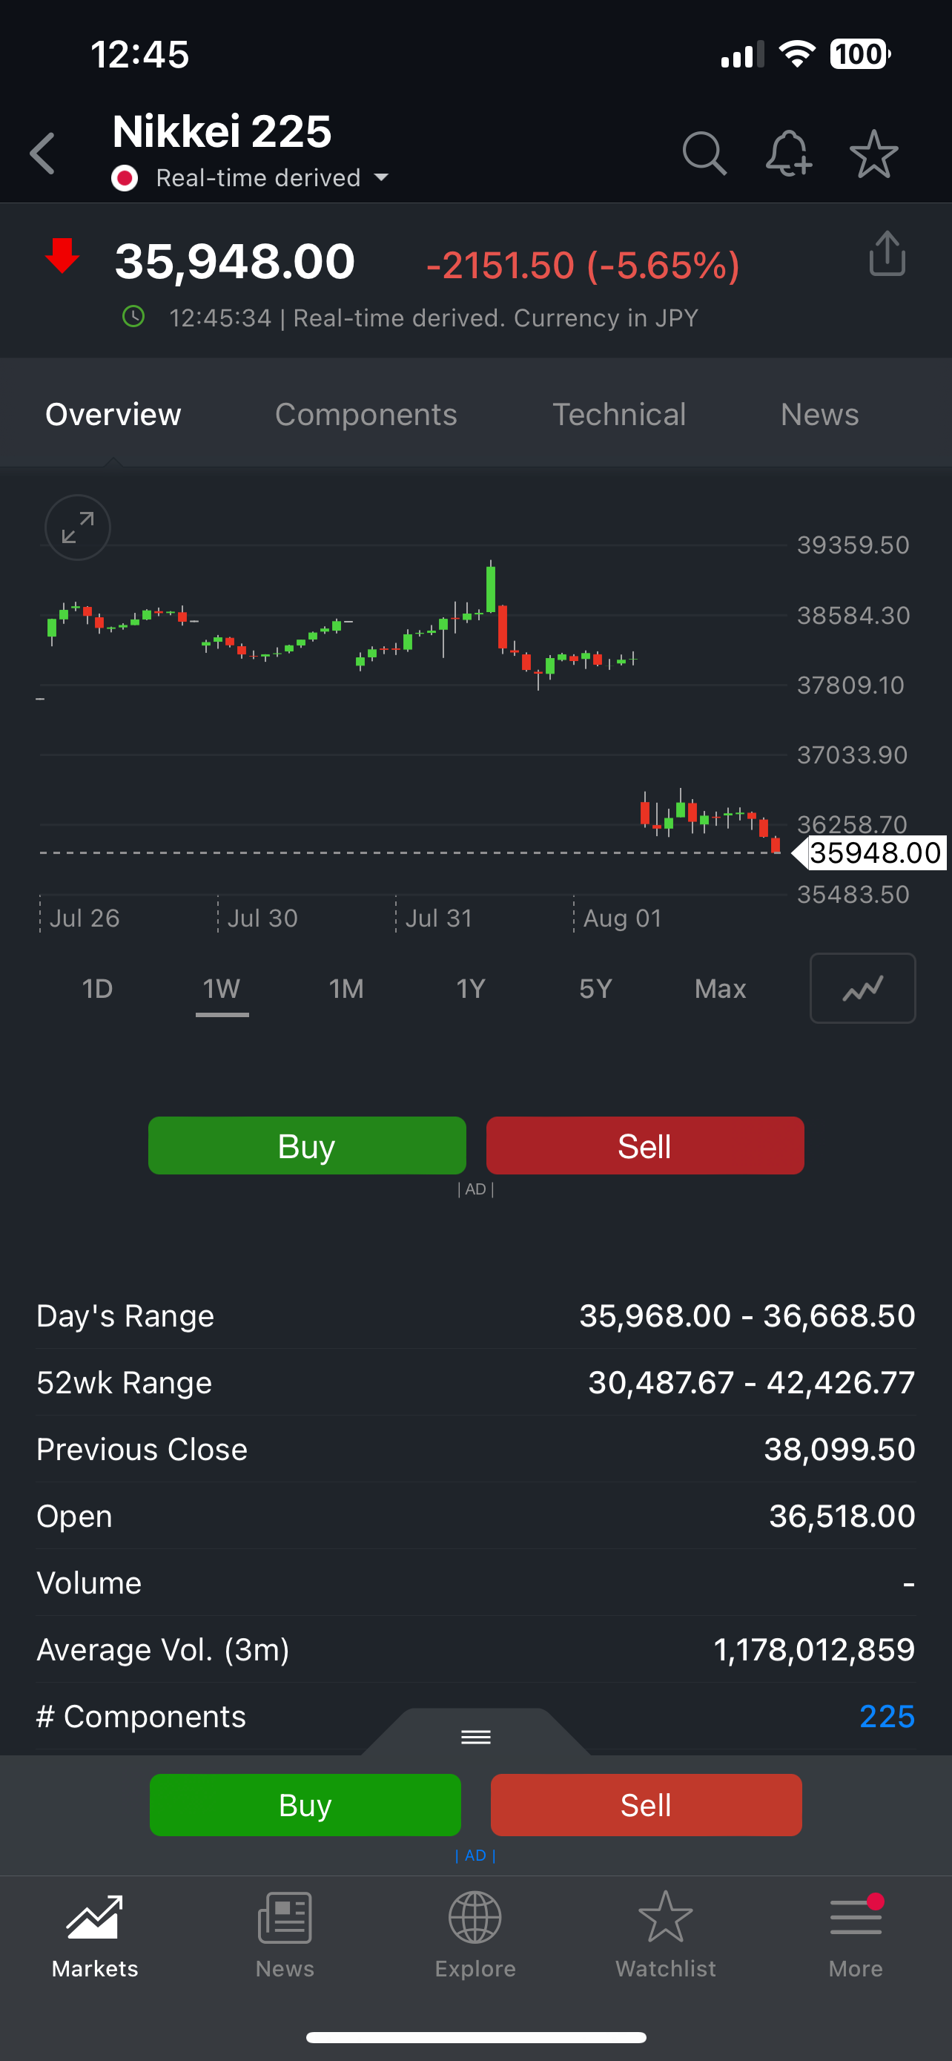The image size is (952, 2061).
Task: Tap Previous Close value 38,099.50
Action: coord(839,1449)
